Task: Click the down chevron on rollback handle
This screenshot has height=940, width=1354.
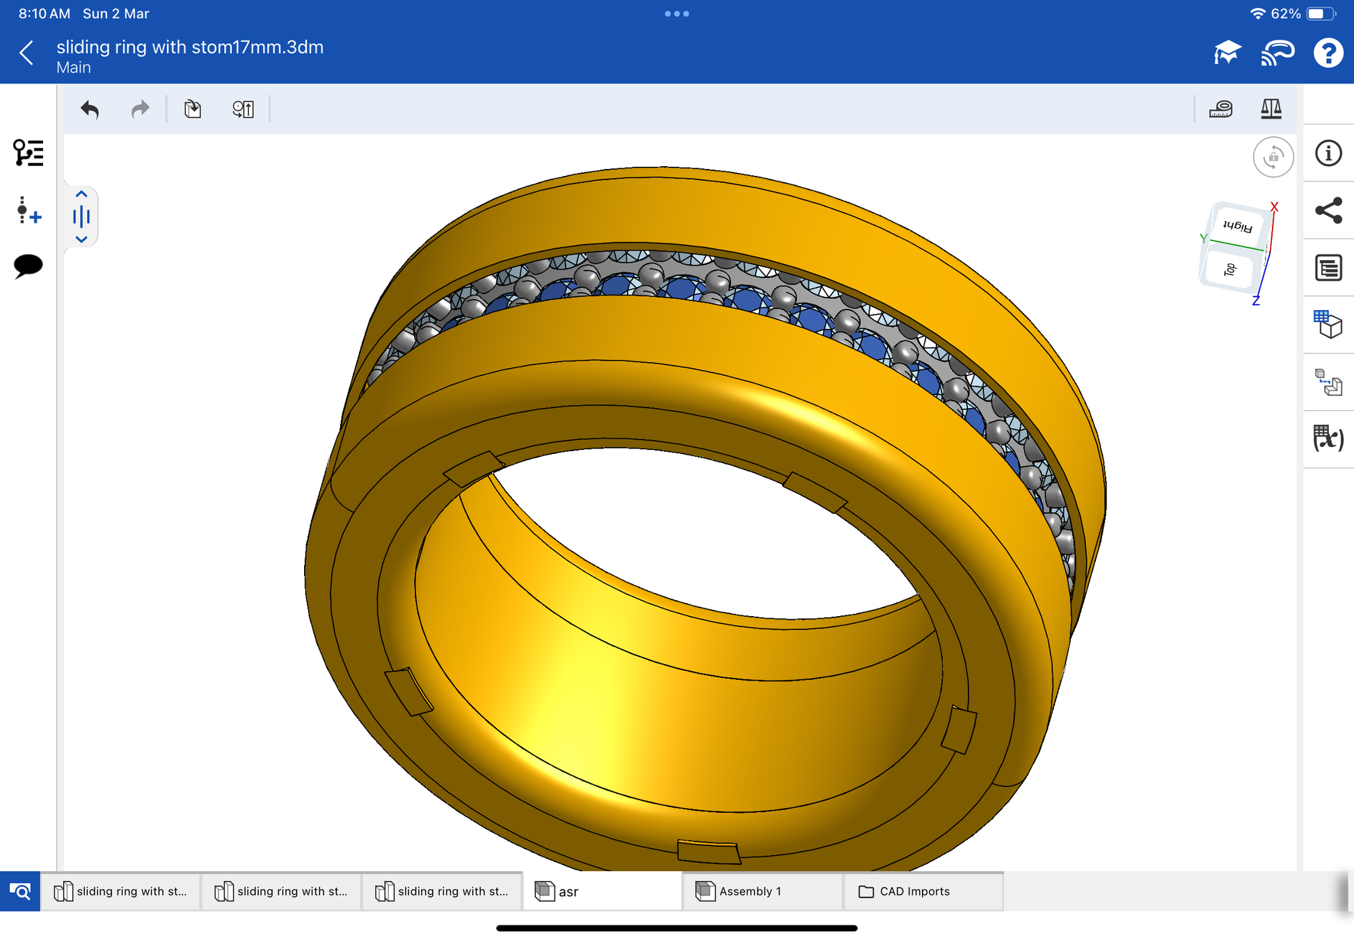Action: coord(81,239)
